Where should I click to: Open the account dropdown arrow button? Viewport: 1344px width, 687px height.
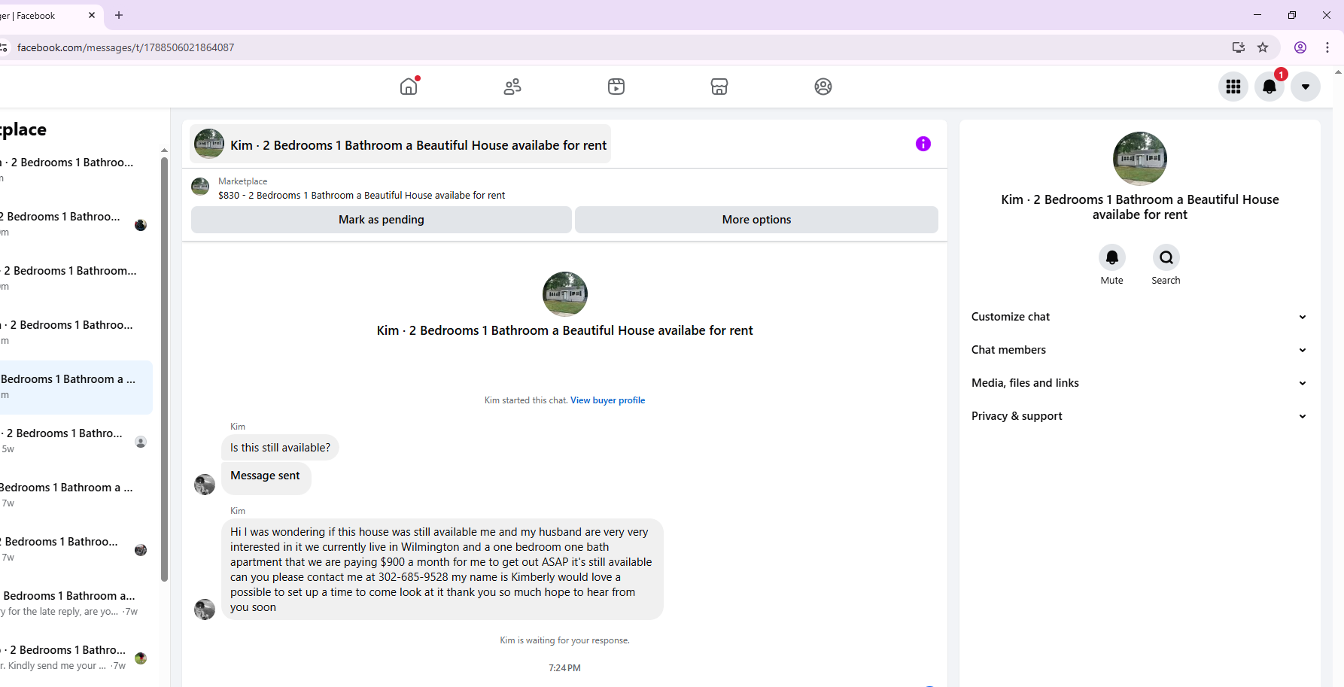[1306, 87]
